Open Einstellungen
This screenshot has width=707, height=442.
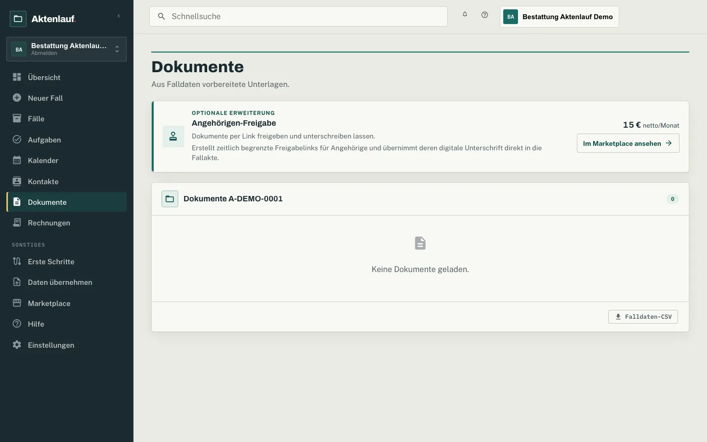click(66, 345)
